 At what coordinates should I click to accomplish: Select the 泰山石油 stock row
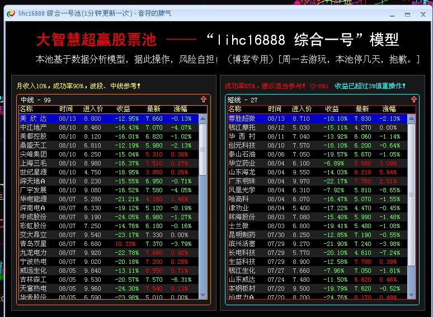pos(318,154)
